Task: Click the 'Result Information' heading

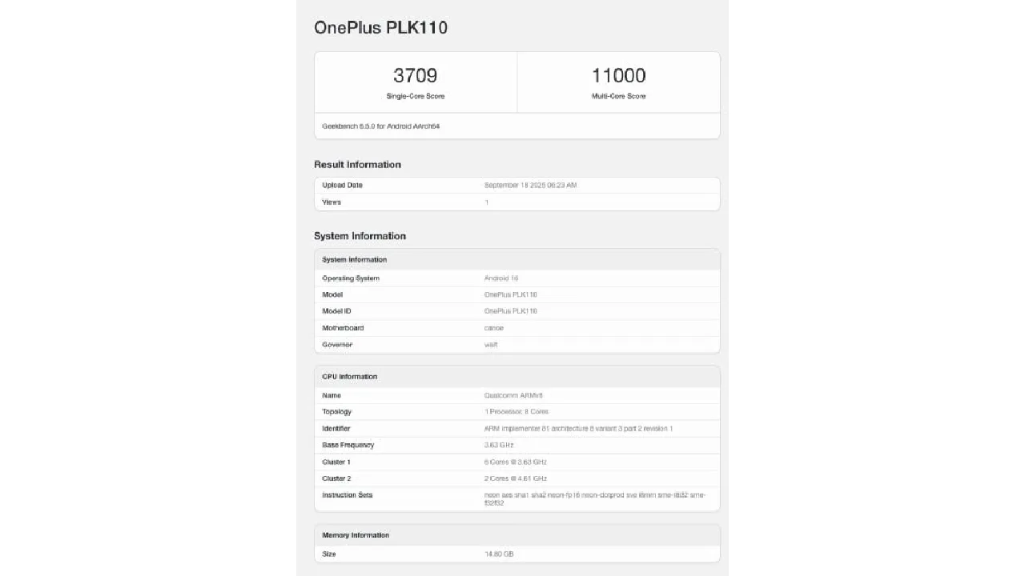Action: [x=357, y=164]
